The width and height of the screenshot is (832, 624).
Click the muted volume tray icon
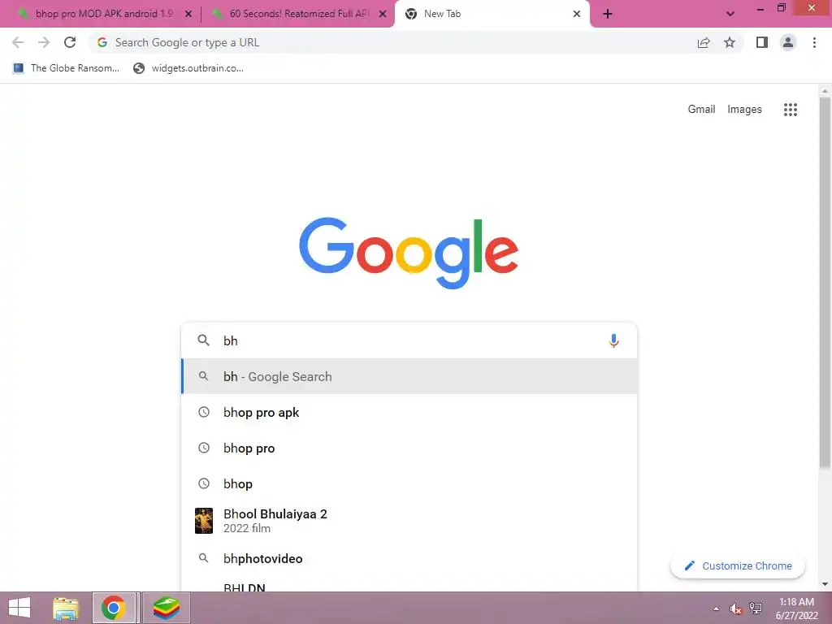(735, 609)
